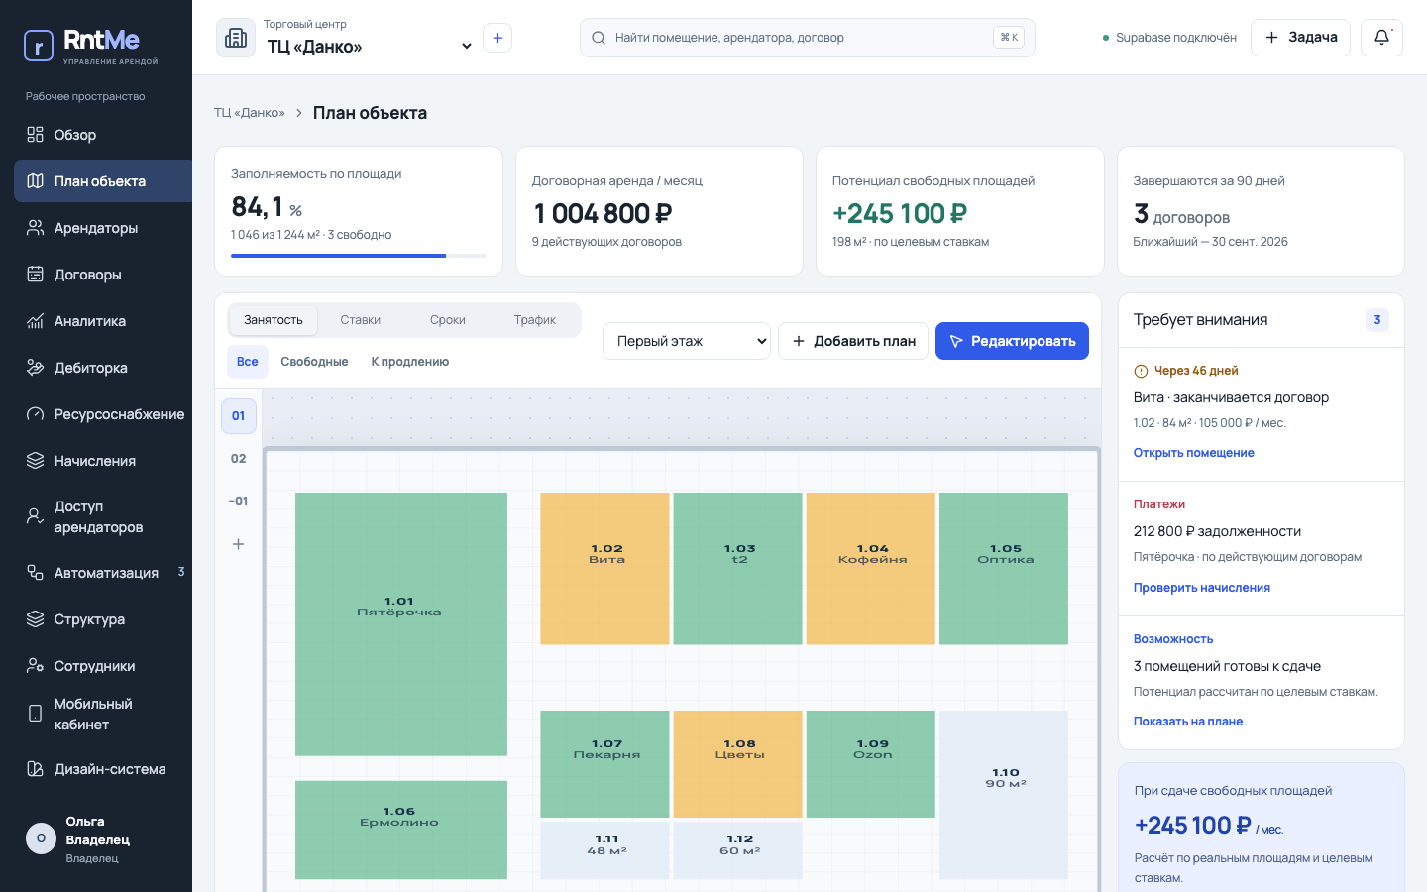This screenshot has width=1427, height=892.
Task: Click the RntMe logo icon
Action: [39, 46]
